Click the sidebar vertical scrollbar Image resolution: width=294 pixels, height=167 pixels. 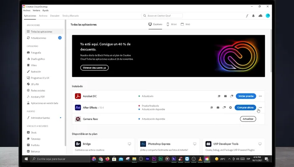(x=65, y=82)
